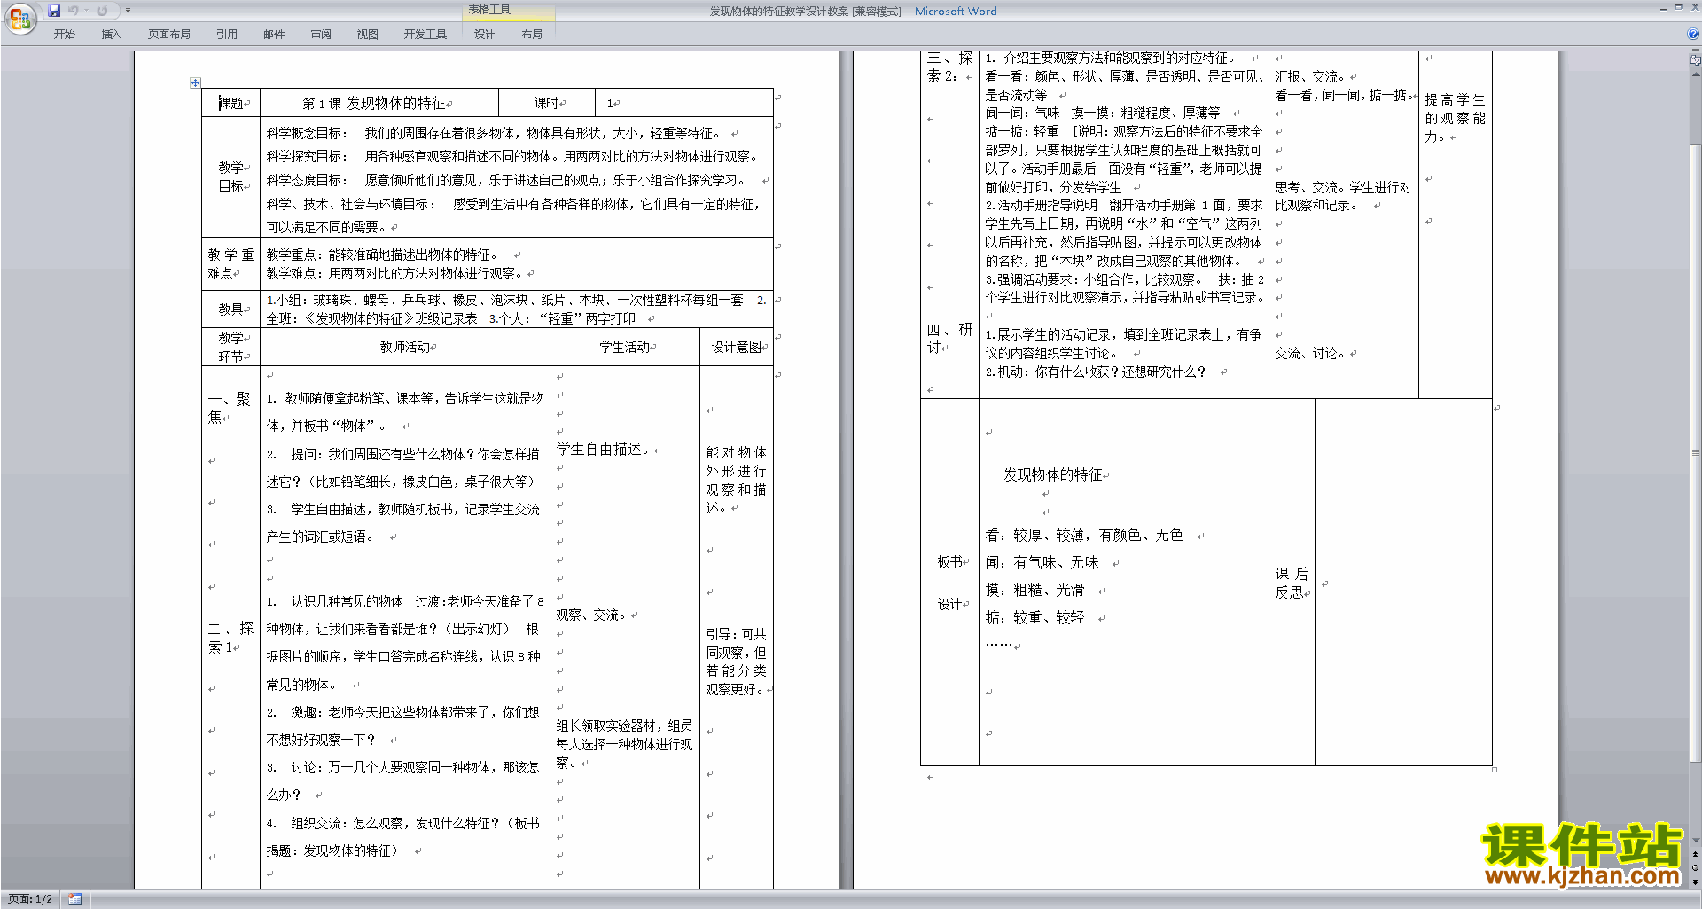Screen dimensions: 1702x909
Task: Open the 页面布局 ribbon tab
Action: (169, 34)
